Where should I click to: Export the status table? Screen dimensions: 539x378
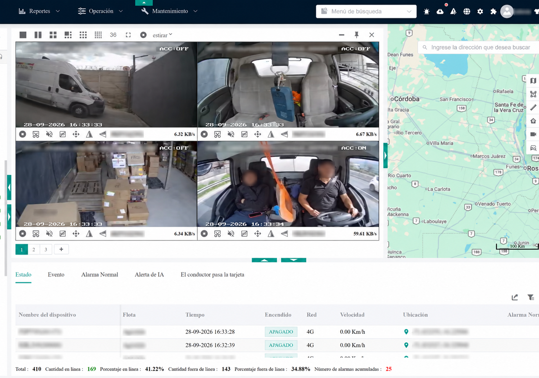[515, 297]
